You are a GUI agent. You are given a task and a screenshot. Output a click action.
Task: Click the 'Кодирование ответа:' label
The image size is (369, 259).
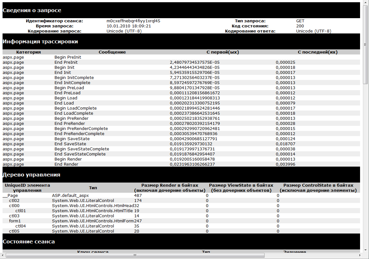tap(250, 31)
